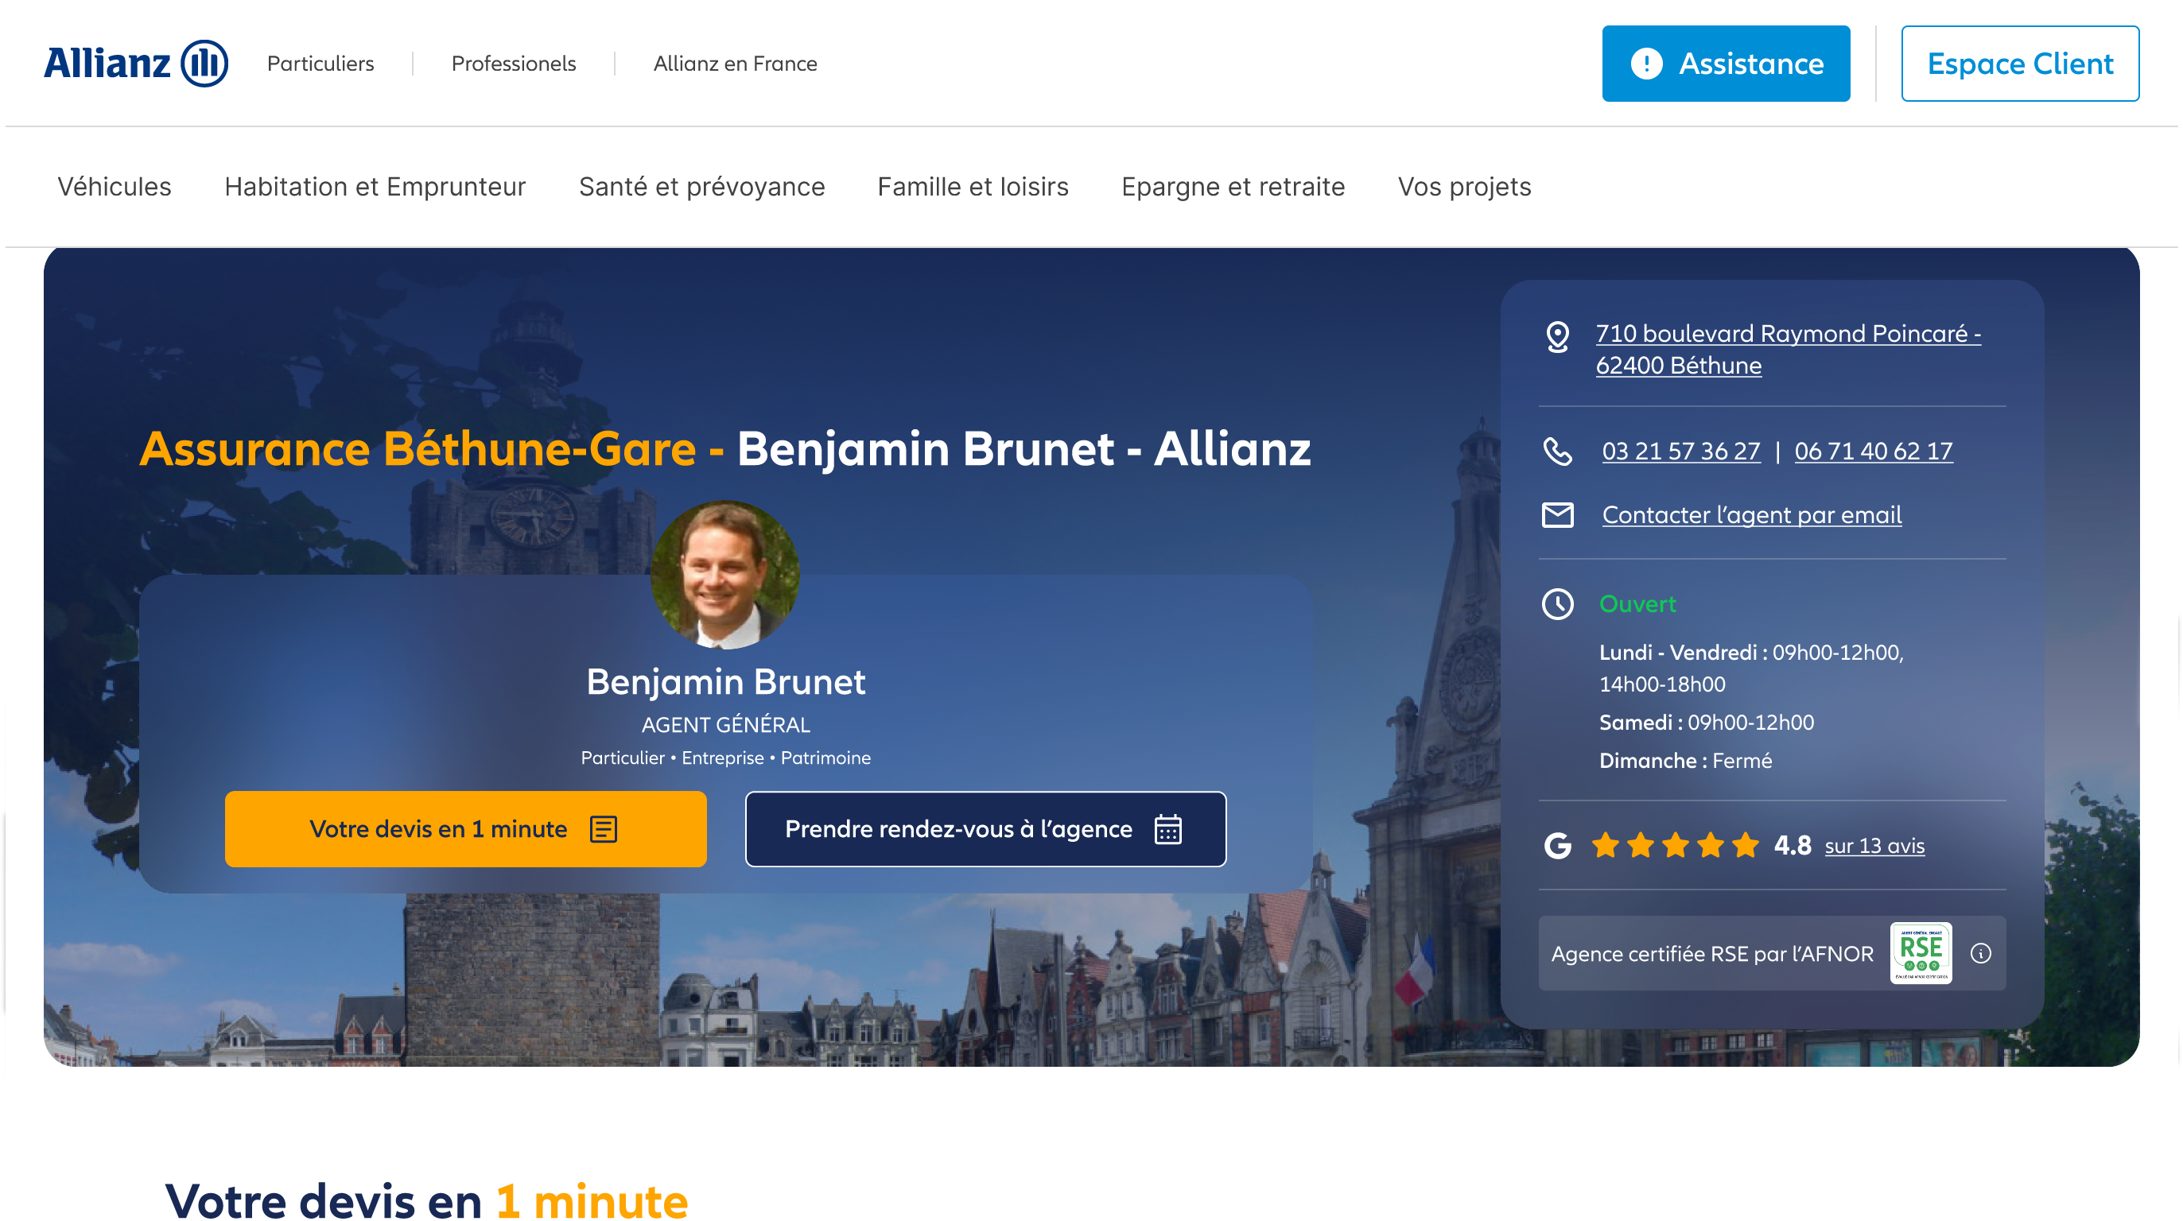Go to Allianz en France

[x=735, y=64]
